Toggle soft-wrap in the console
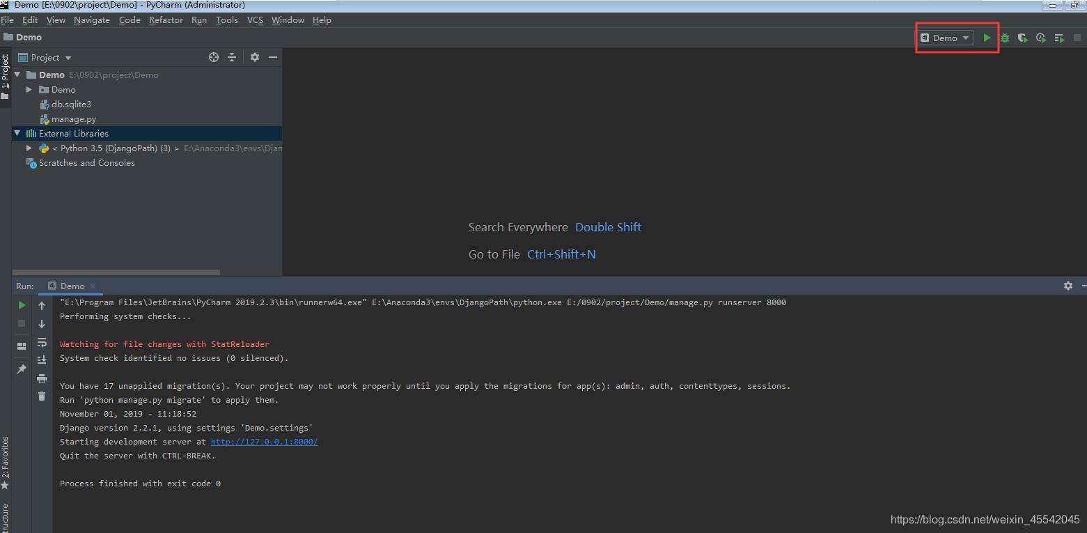 42,342
